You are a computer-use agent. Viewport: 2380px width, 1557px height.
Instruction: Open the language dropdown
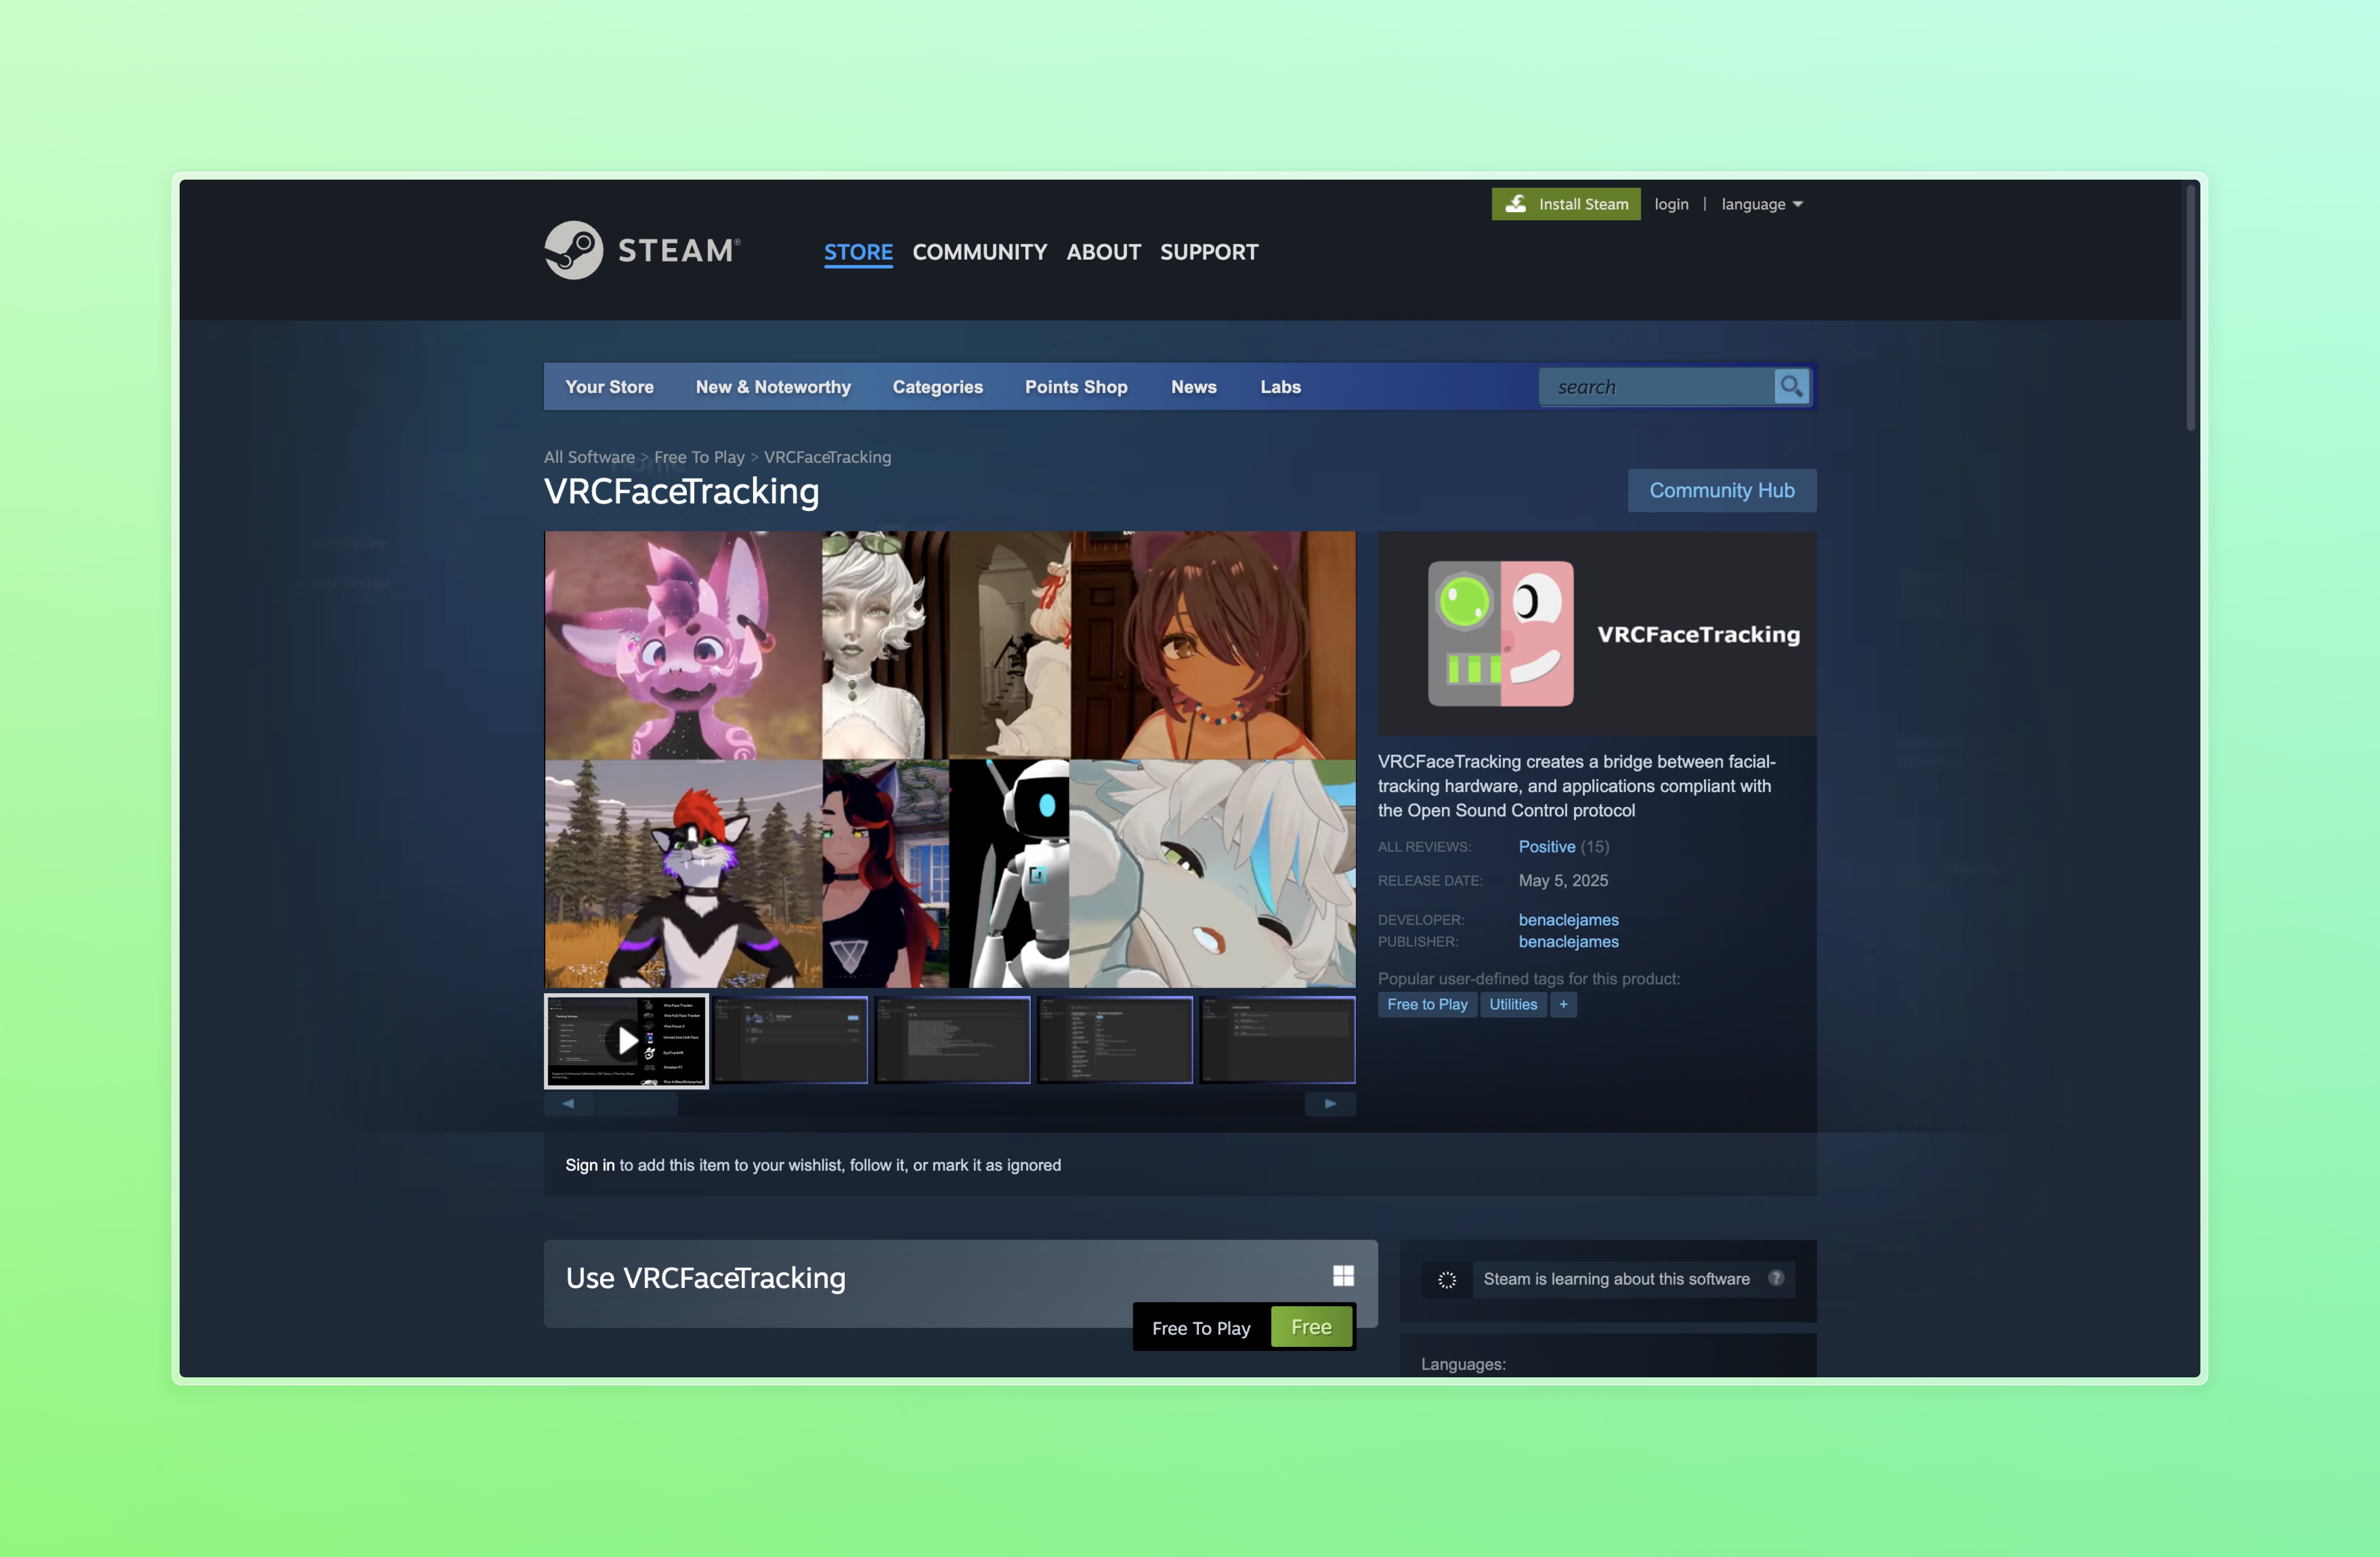click(1762, 204)
